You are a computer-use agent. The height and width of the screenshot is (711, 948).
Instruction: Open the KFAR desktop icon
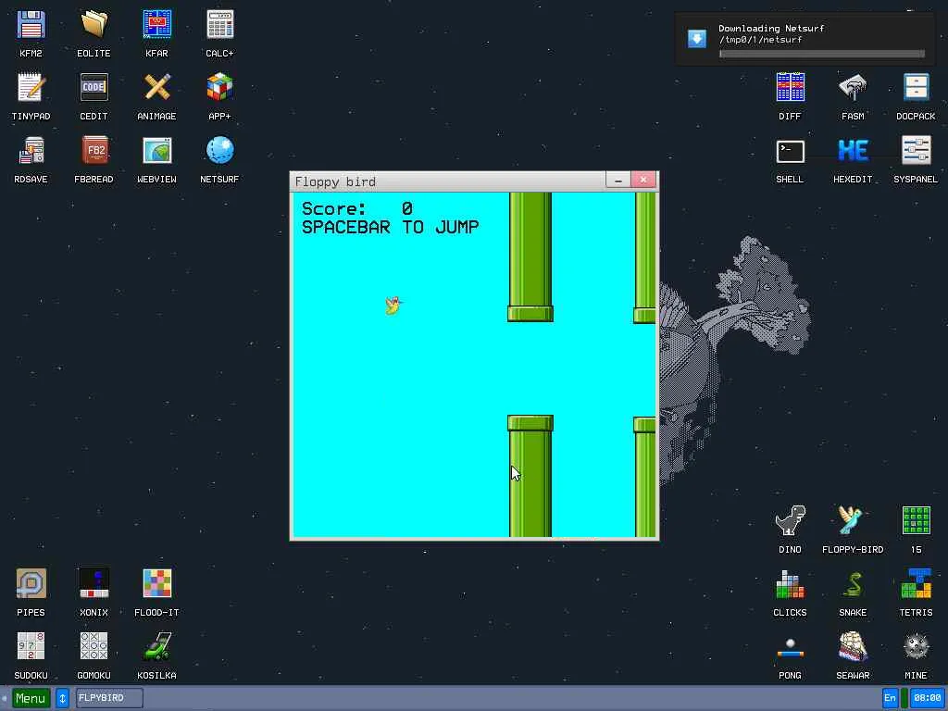(x=156, y=25)
